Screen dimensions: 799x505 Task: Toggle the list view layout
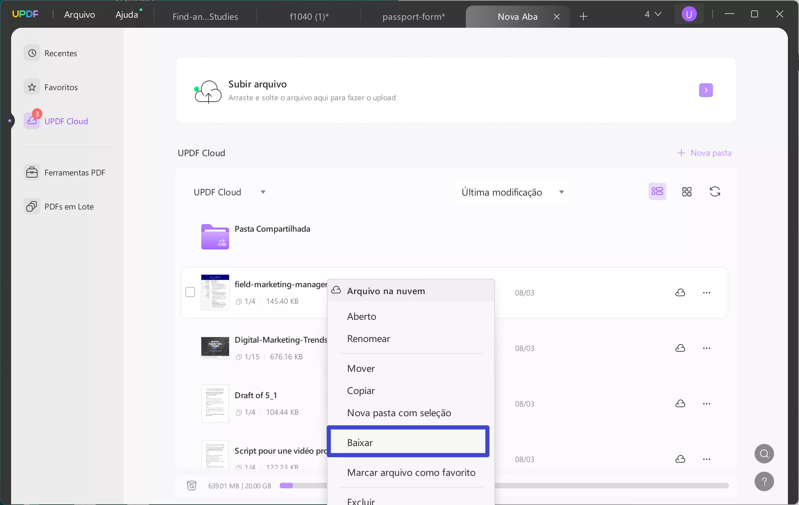[x=657, y=191]
